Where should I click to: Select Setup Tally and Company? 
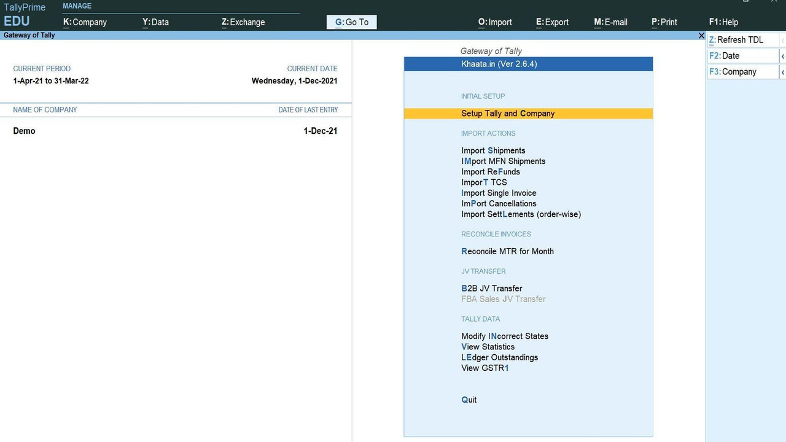508,113
